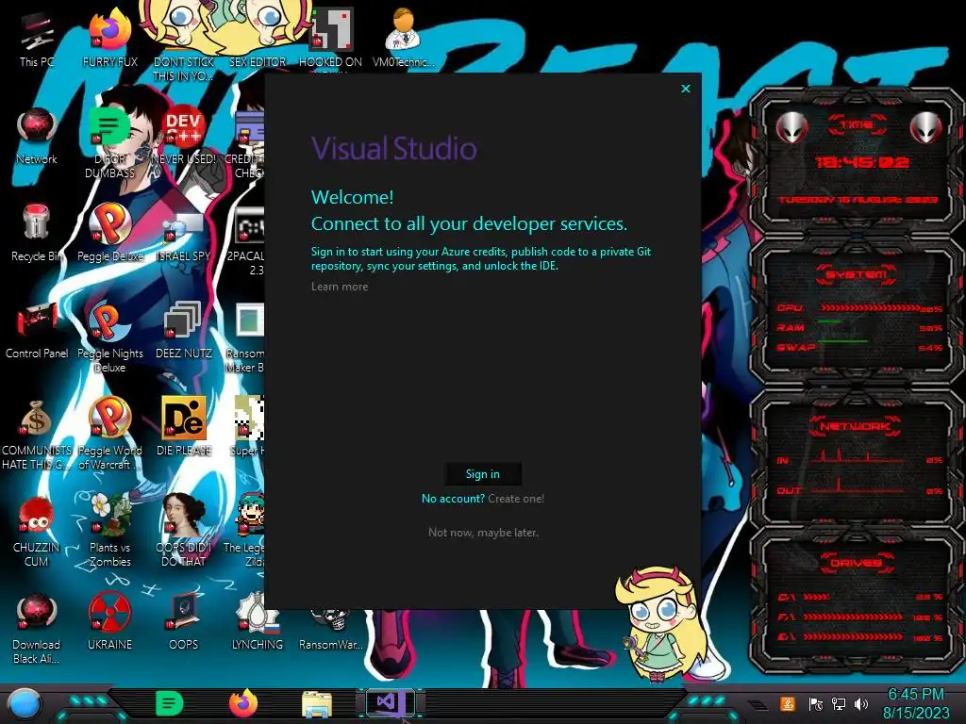Click the F:\ drive usage bar
Viewport: 966px width, 724px height.
pyautogui.click(x=853, y=617)
